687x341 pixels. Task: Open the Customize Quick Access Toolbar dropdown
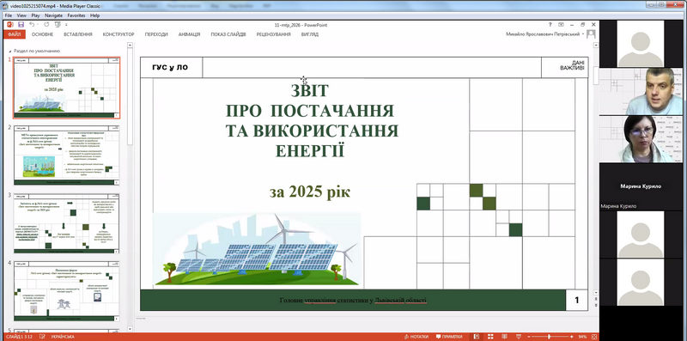(x=66, y=25)
